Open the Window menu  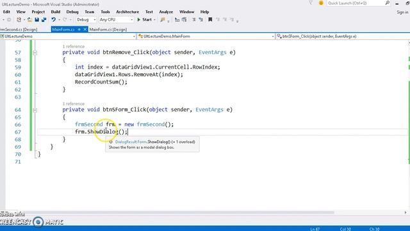pos(186,12)
